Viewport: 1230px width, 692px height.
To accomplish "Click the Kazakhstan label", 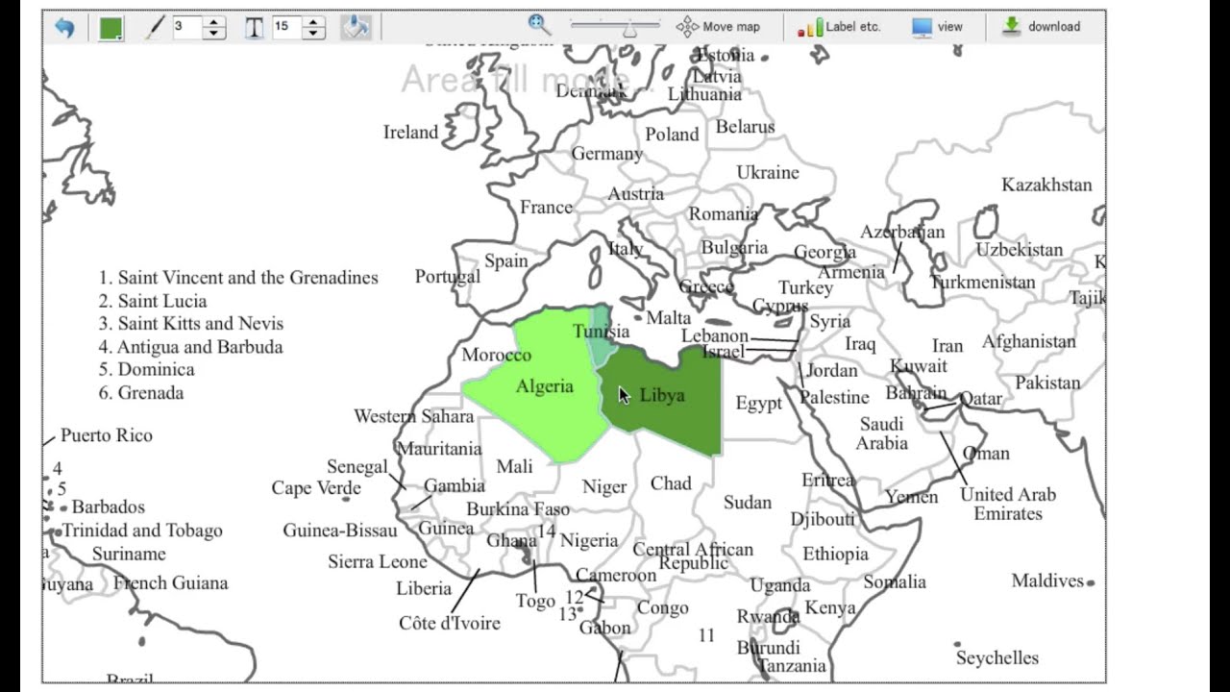I will (1047, 185).
